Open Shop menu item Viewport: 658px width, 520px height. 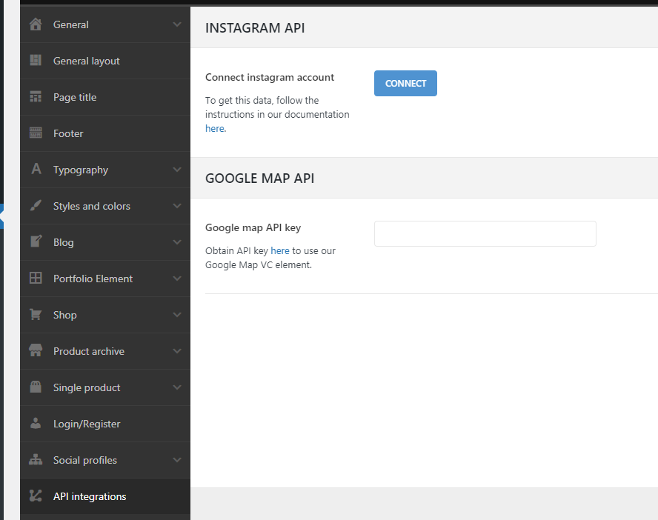tap(105, 315)
